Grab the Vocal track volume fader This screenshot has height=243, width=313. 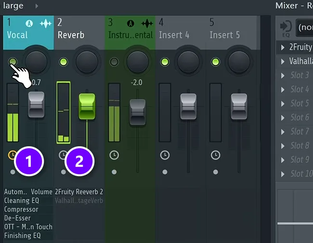[36, 104]
